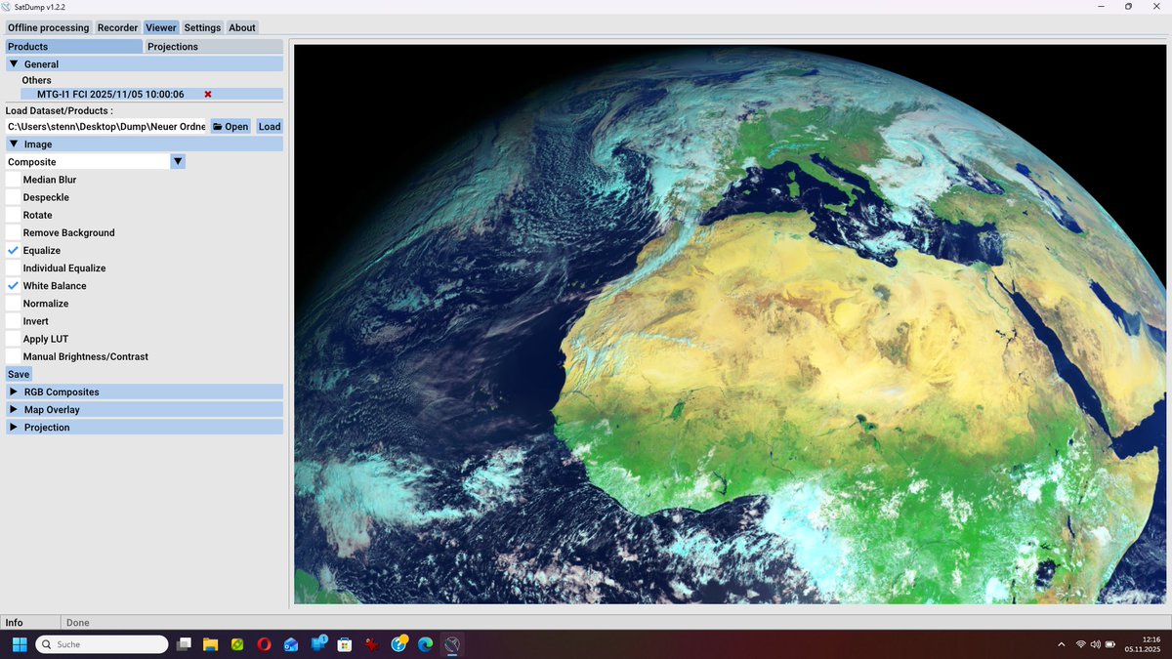Click the Open folder button

point(230,126)
